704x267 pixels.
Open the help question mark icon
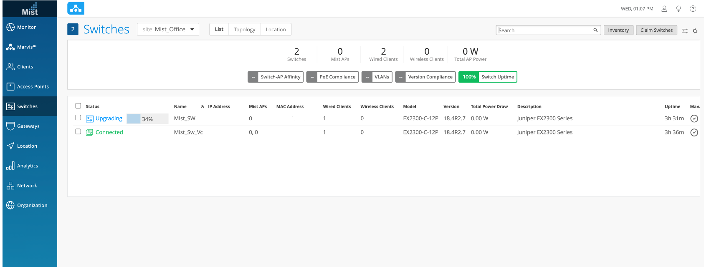(693, 8)
